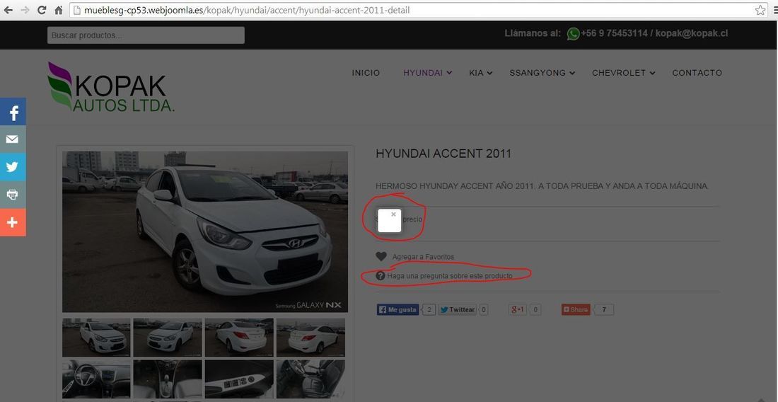The width and height of the screenshot is (778, 402).
Task: Expand the SSANGYONG dropdown chevron
Action: (572, 73)
